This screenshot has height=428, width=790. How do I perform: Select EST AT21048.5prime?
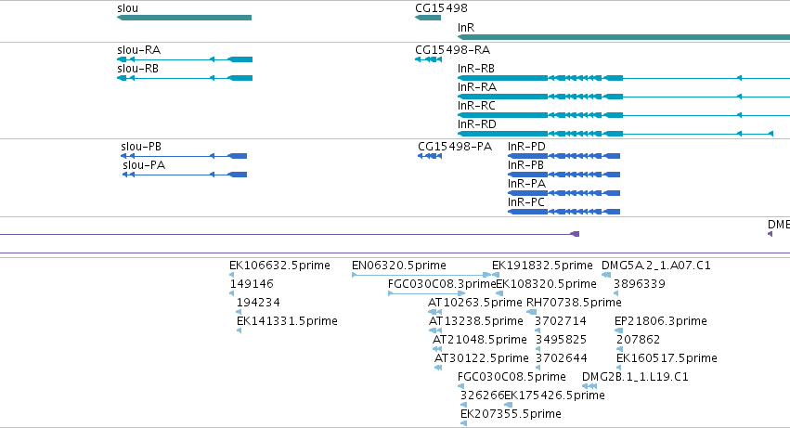coord(437,349)
